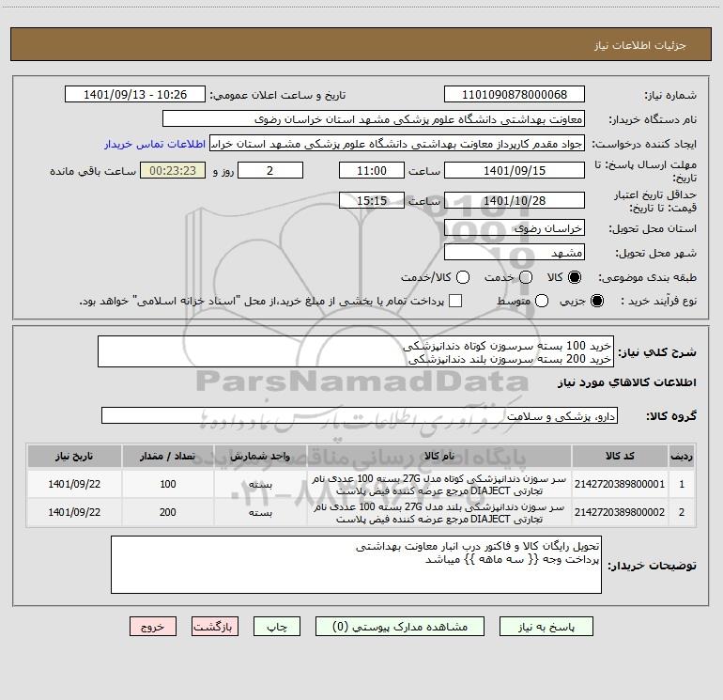
Task: Toggle the اسناد خزانه اسلامی payment checkbox
Action: click(x=455, y=301)
